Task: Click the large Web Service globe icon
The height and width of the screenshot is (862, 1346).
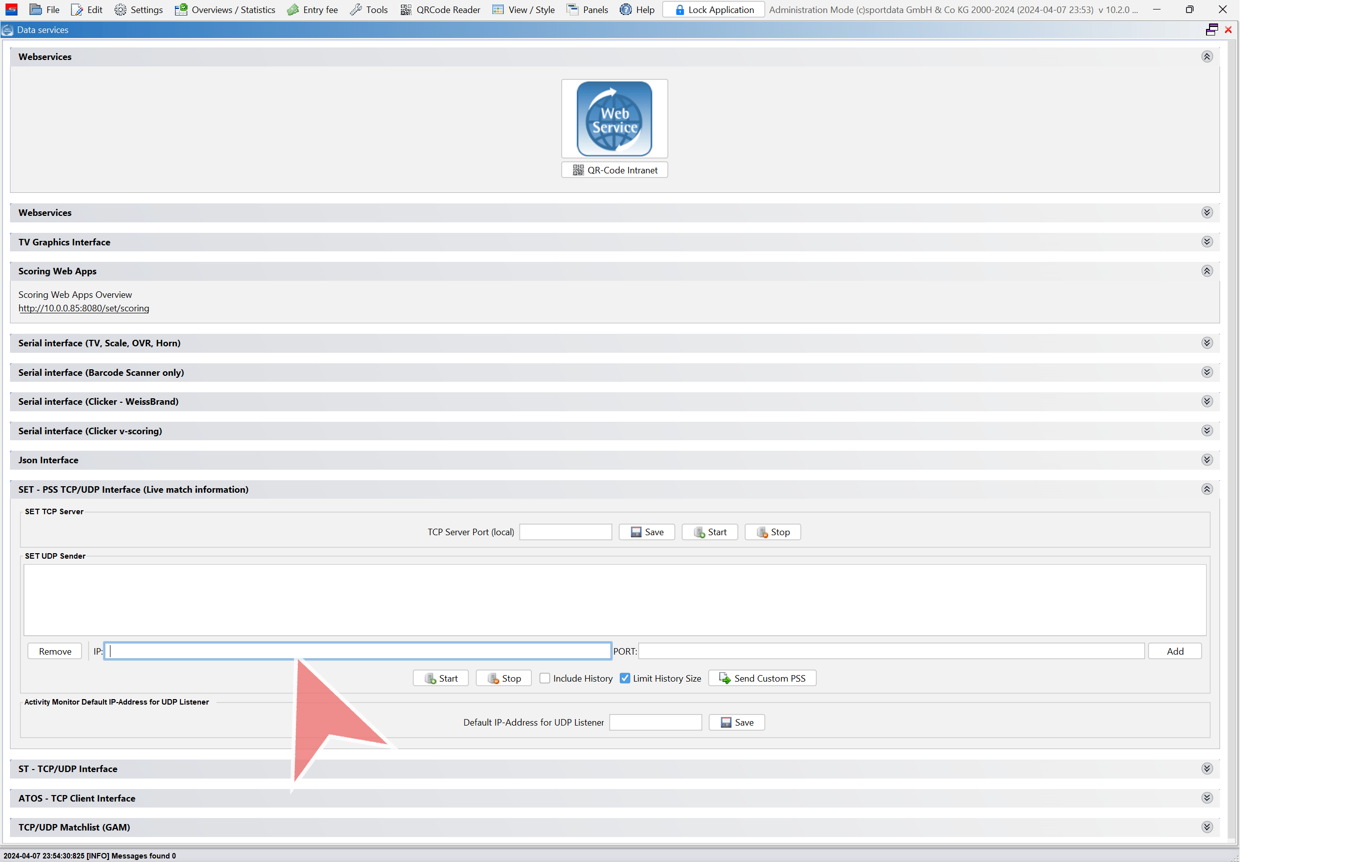Action: coord(614,118)
